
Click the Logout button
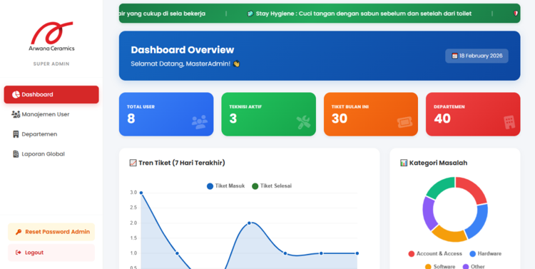[51, 253]
